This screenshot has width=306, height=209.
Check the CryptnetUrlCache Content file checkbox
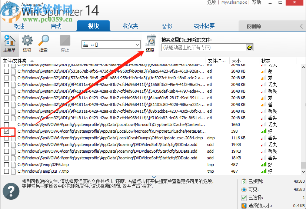pyautogui.click(x=6, y=125)
